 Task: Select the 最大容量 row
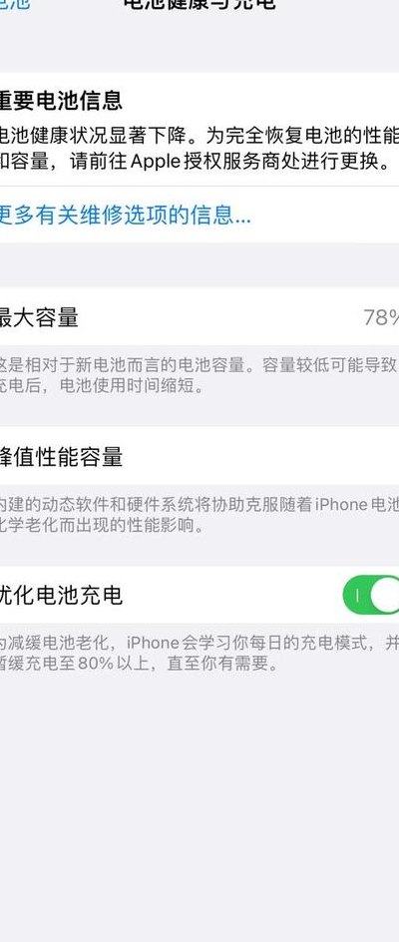[199, 316]
